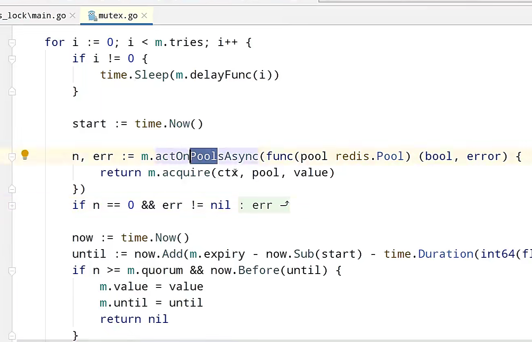Close the mutex.go tab
532x342 pixels.
click(144, 16)
